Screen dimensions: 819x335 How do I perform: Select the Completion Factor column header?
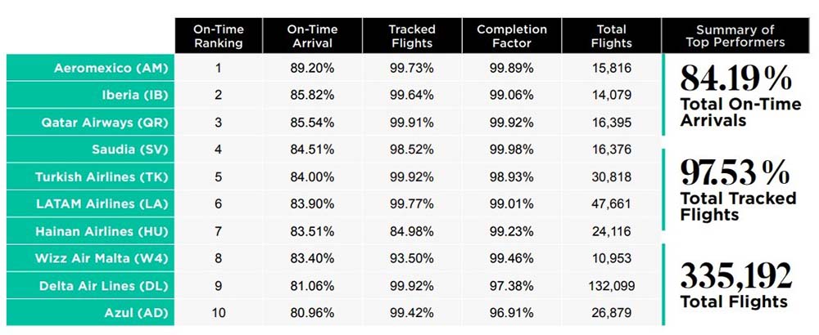click(x=511, y=36)
